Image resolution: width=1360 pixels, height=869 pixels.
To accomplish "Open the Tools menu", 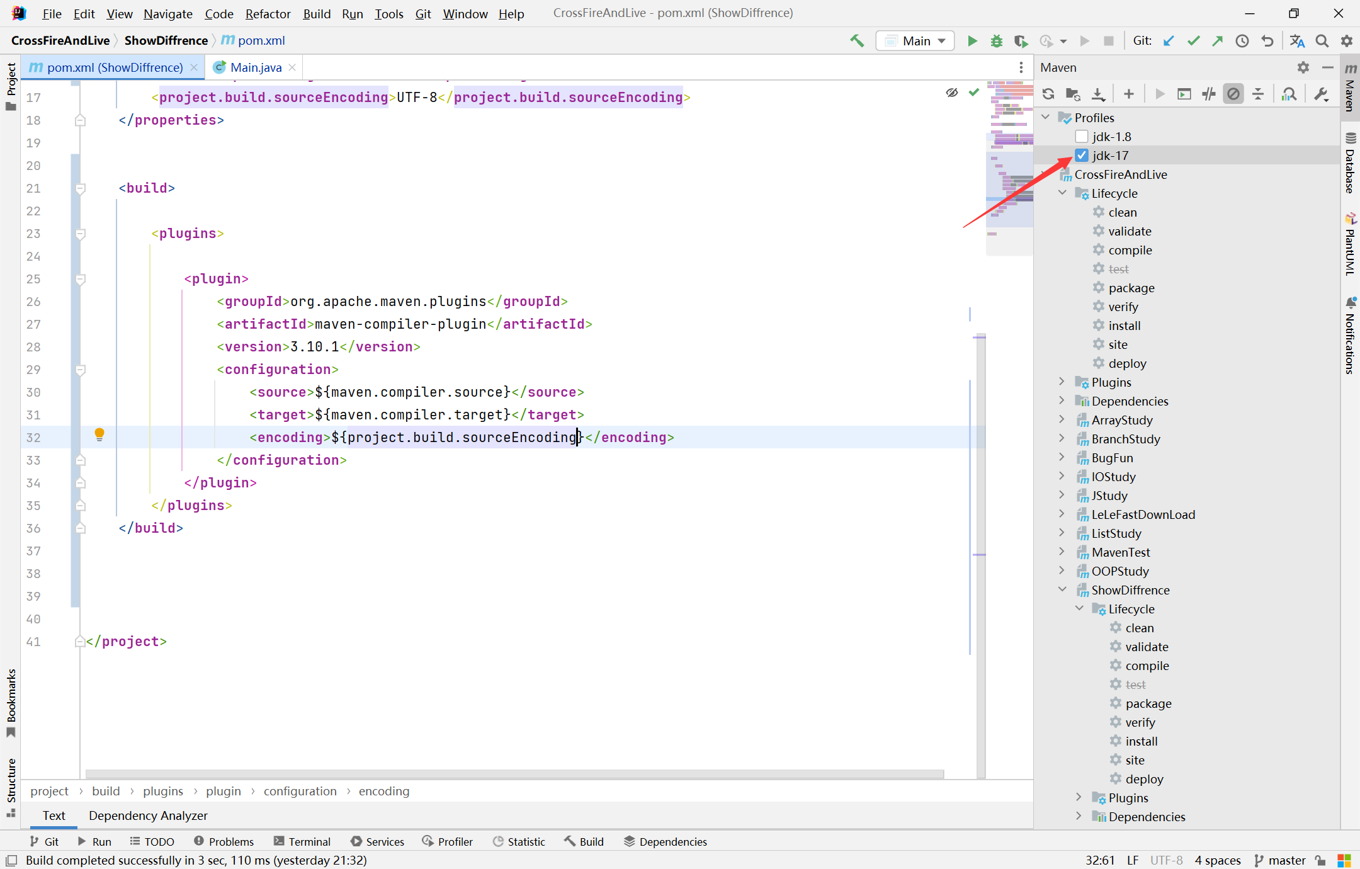I will pyautogui.click(x=388, y=13).
